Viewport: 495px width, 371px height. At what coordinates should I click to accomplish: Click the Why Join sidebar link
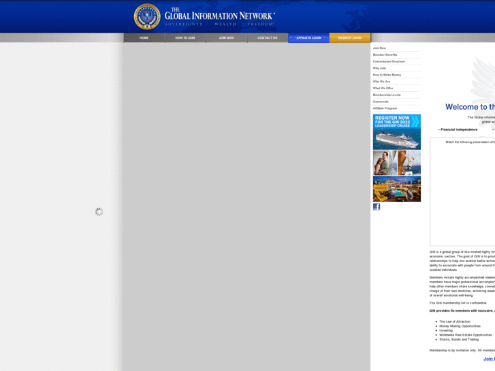[379, 68]
